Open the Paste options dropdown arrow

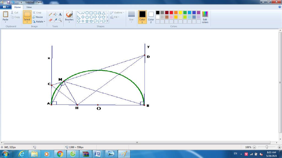pos(6,22)
